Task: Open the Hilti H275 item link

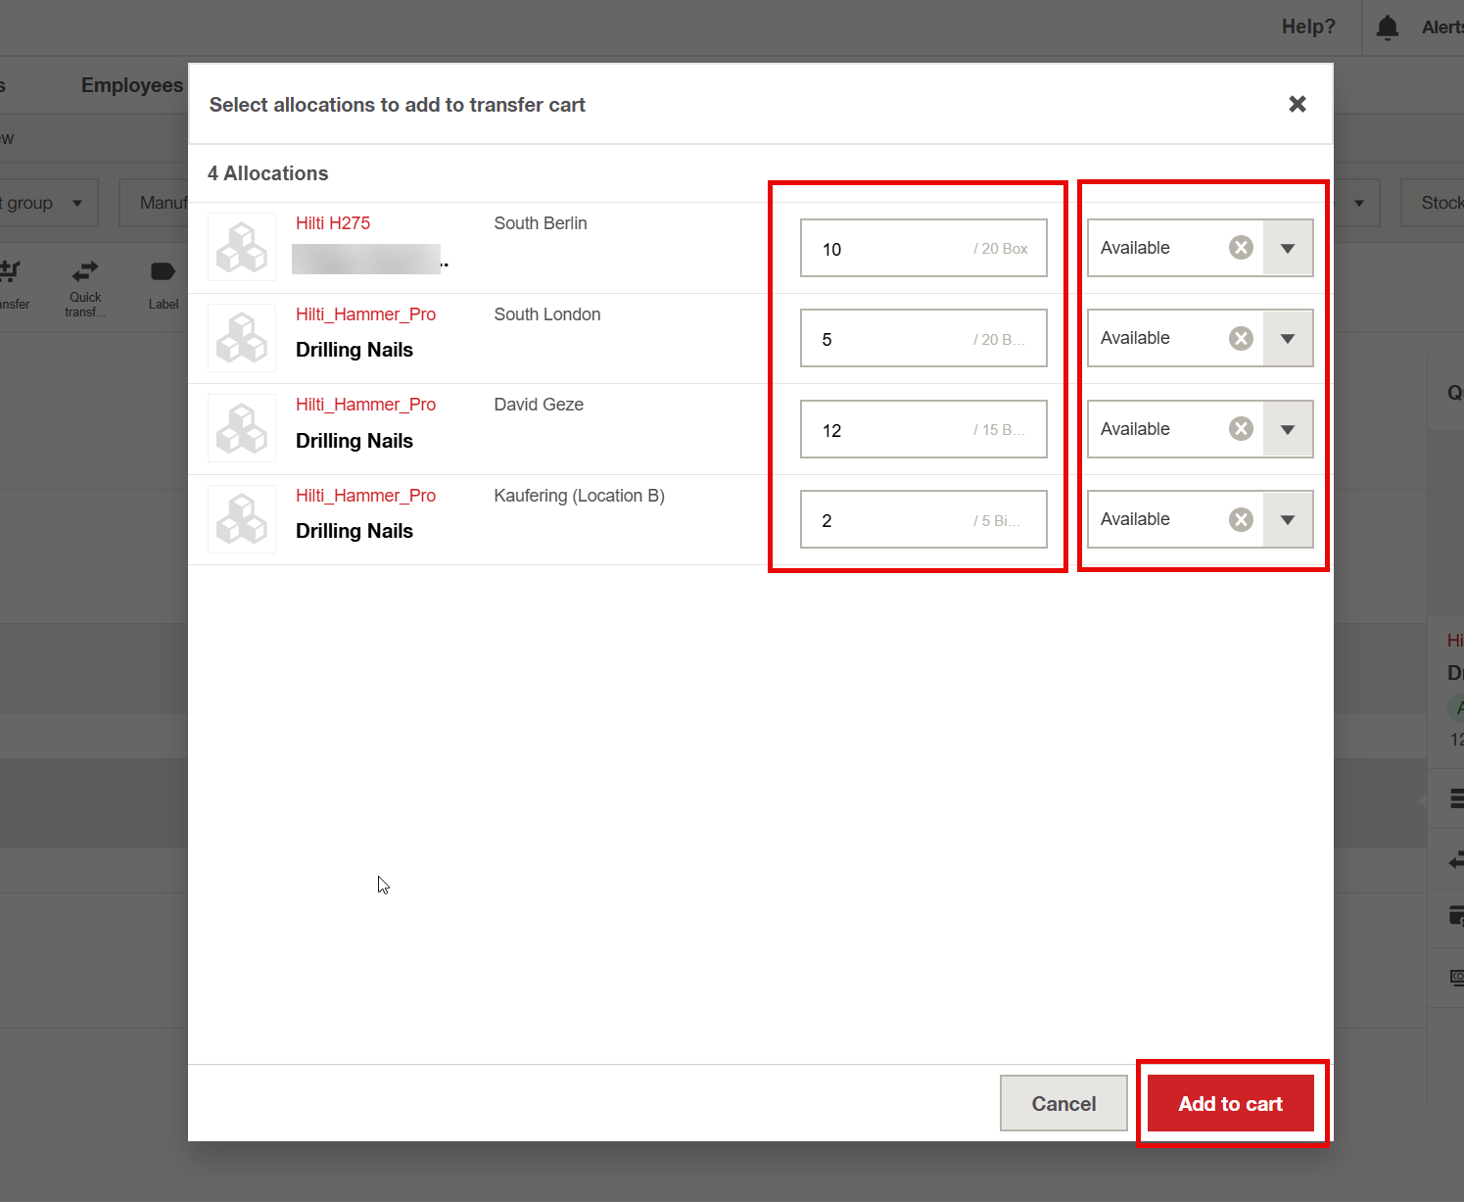Action: pyautogui.click(x=333, y=223)
